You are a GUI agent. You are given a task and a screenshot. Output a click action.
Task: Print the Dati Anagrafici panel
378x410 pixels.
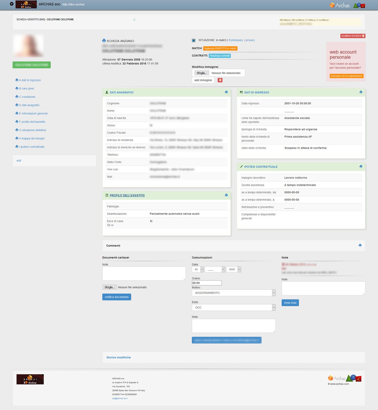tap(226, 92)
